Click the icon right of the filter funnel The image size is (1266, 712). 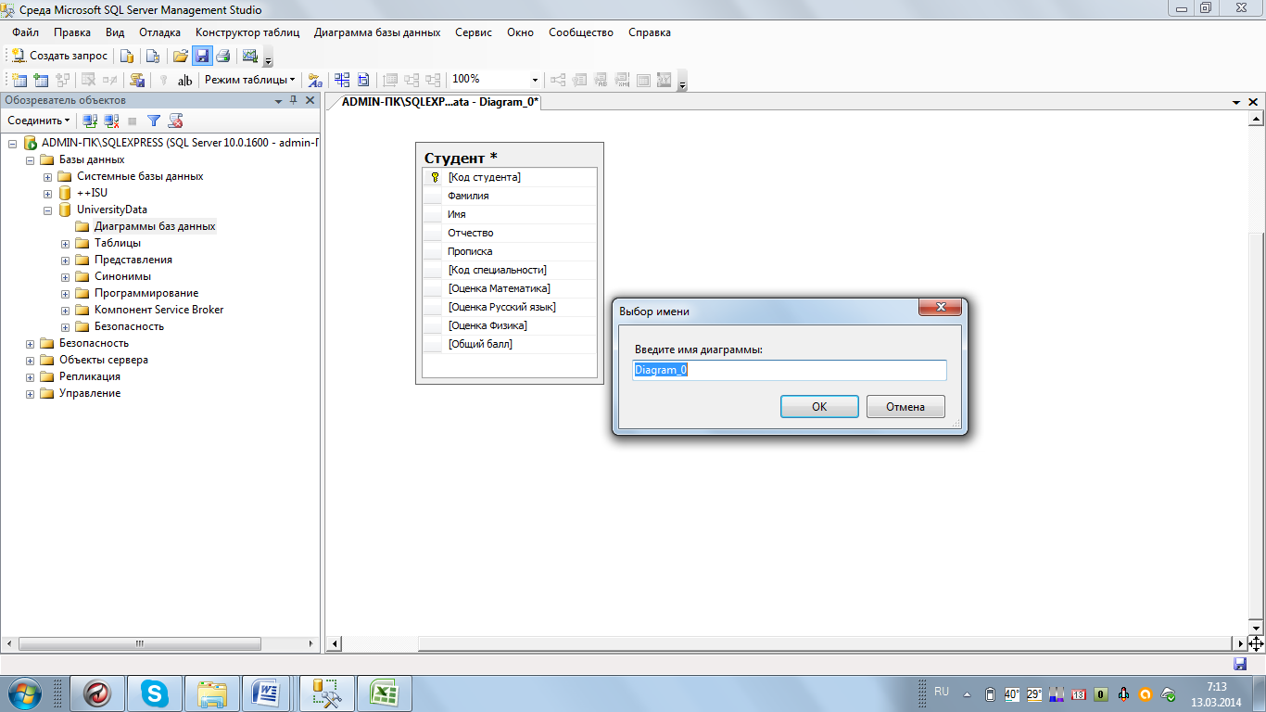click(x=175, y=121)
